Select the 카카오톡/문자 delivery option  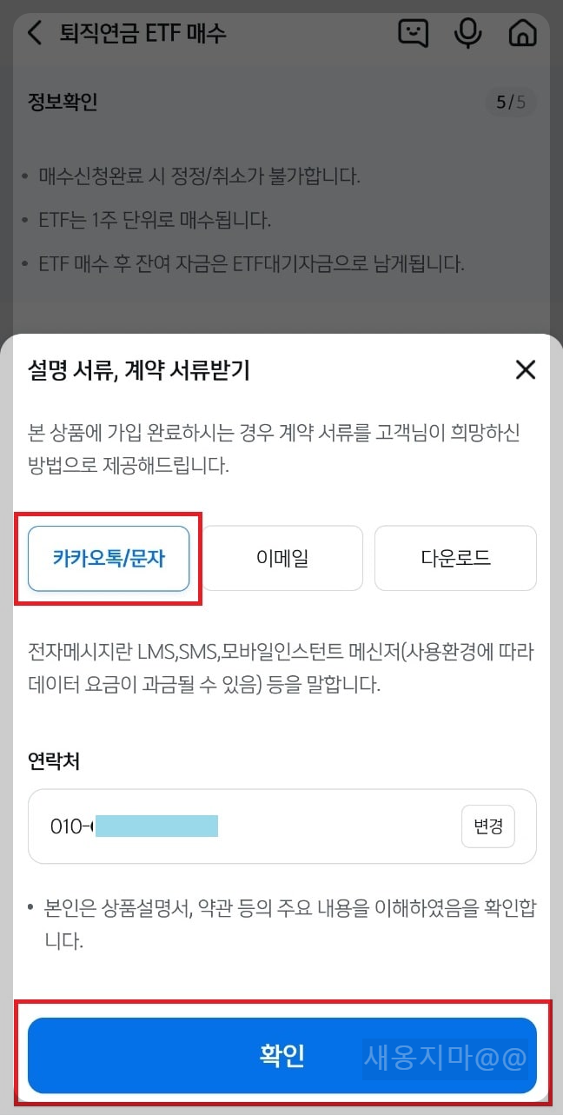108,558
